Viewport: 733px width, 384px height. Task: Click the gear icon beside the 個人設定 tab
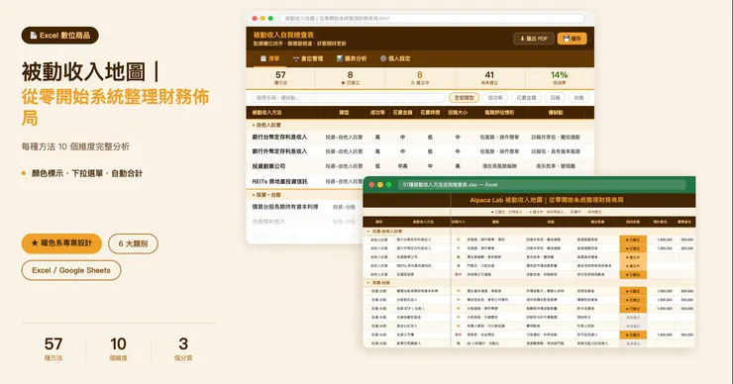tap(383, 58)
